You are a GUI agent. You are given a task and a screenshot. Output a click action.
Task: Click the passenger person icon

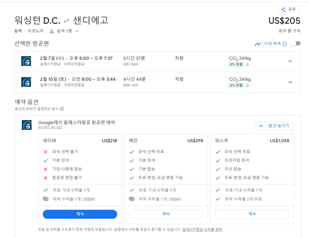(52, 31)
